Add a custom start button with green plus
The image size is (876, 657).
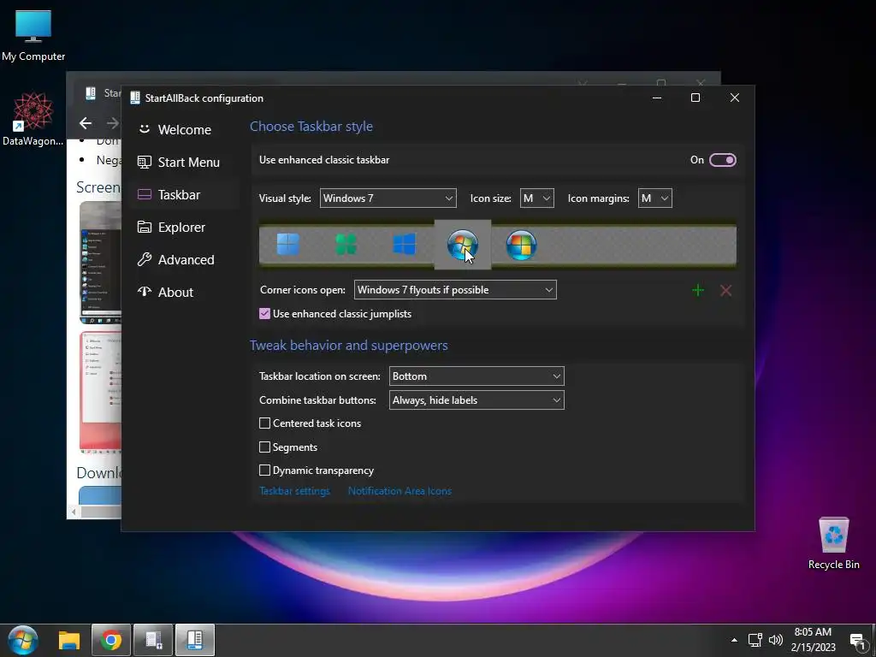tap(698, 290)
